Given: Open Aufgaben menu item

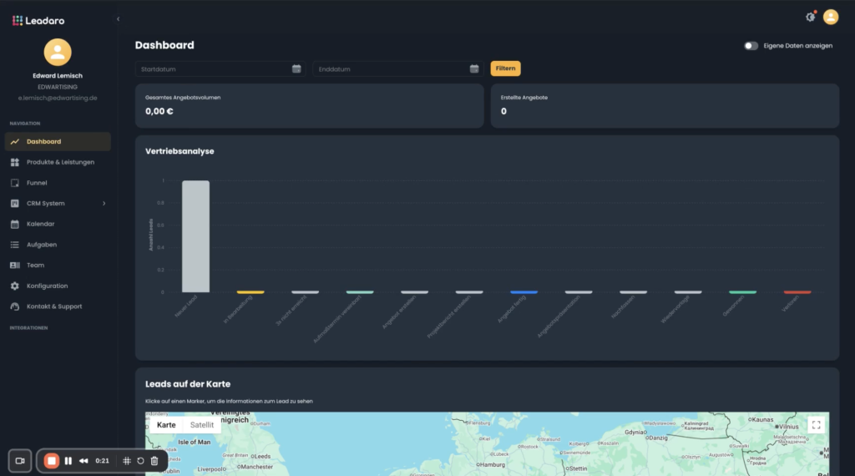Looking at the screenshot, I should [x=58, y=245].
